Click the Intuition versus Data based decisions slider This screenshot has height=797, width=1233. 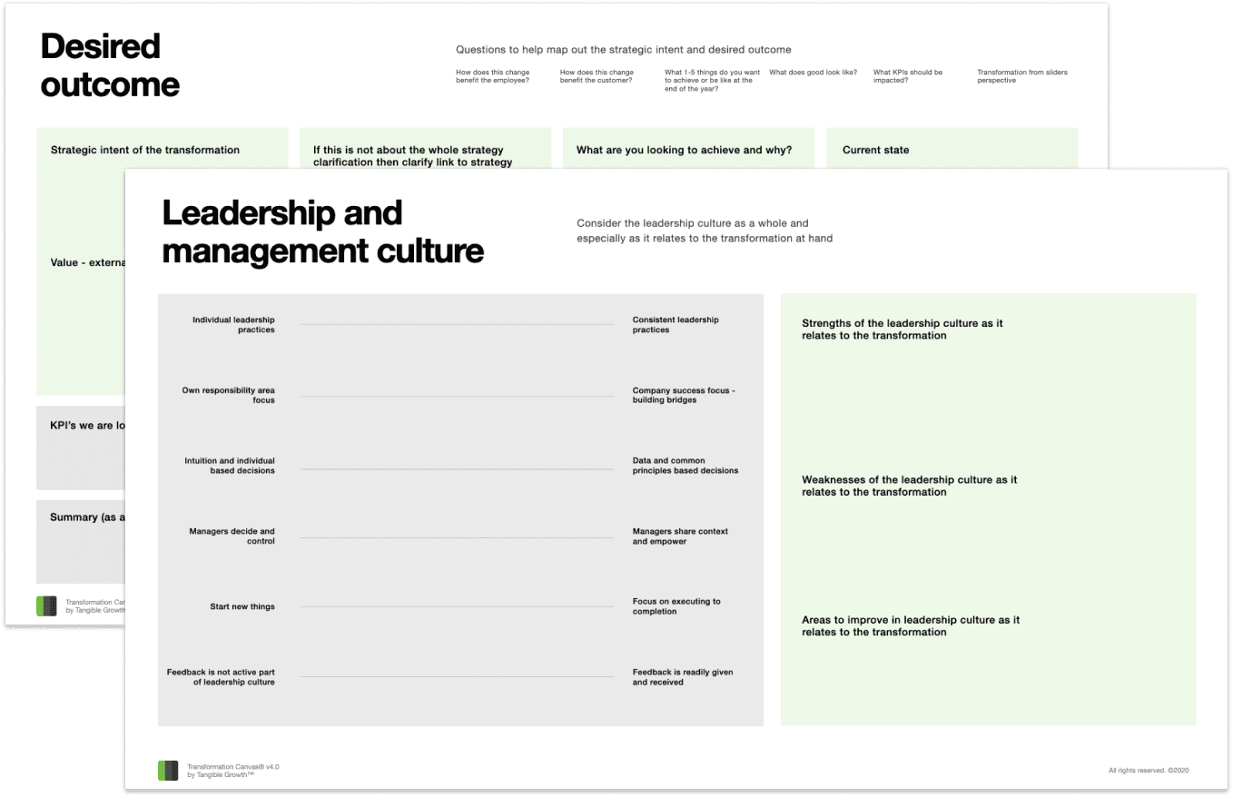tap(457, 468)
